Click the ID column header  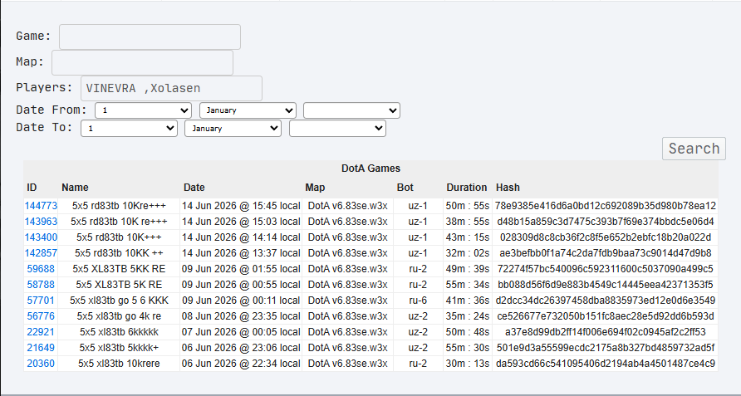point(32,188)
